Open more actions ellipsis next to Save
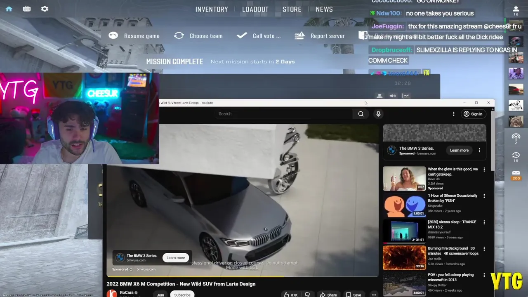The height and width of the screenshot is (297, 528). click(374, 295)
